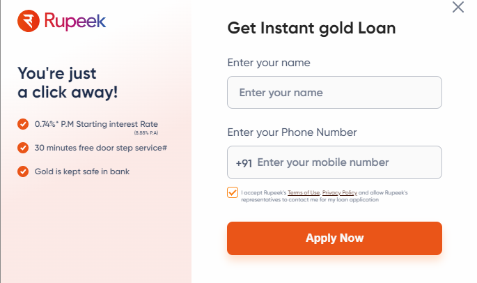Click the 30 minutes free door step service text
Viewport: 477px width, 283px height.
(101, 148)
